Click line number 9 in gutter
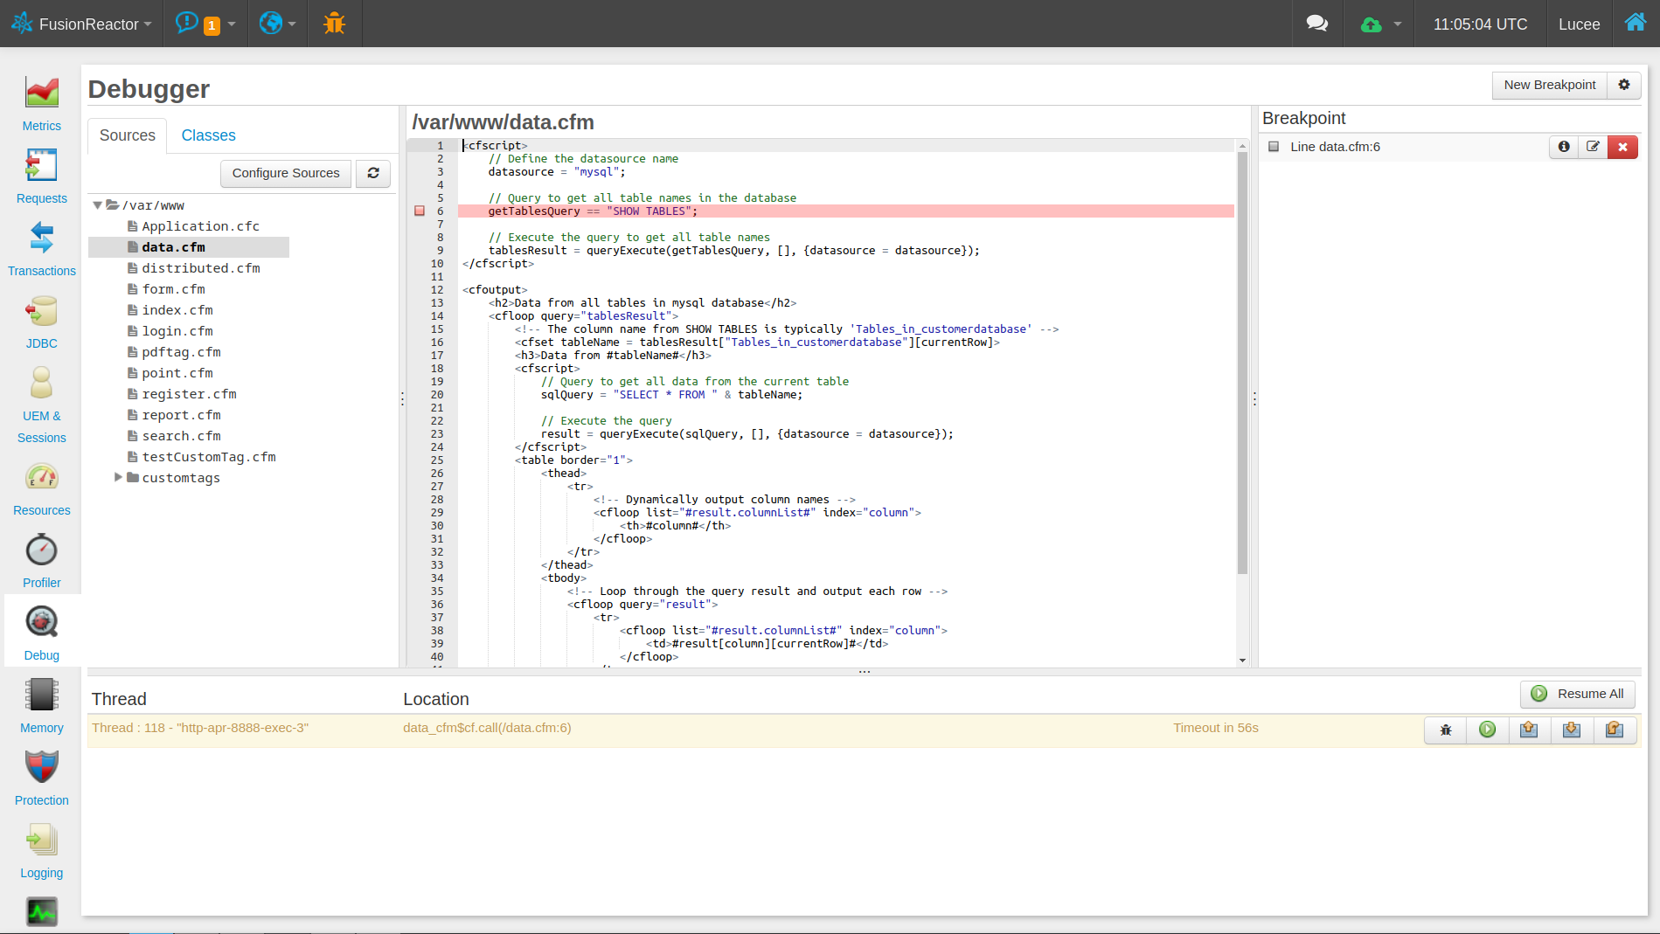This screenshot has width=1660, height=934. (x=440, y=250)
